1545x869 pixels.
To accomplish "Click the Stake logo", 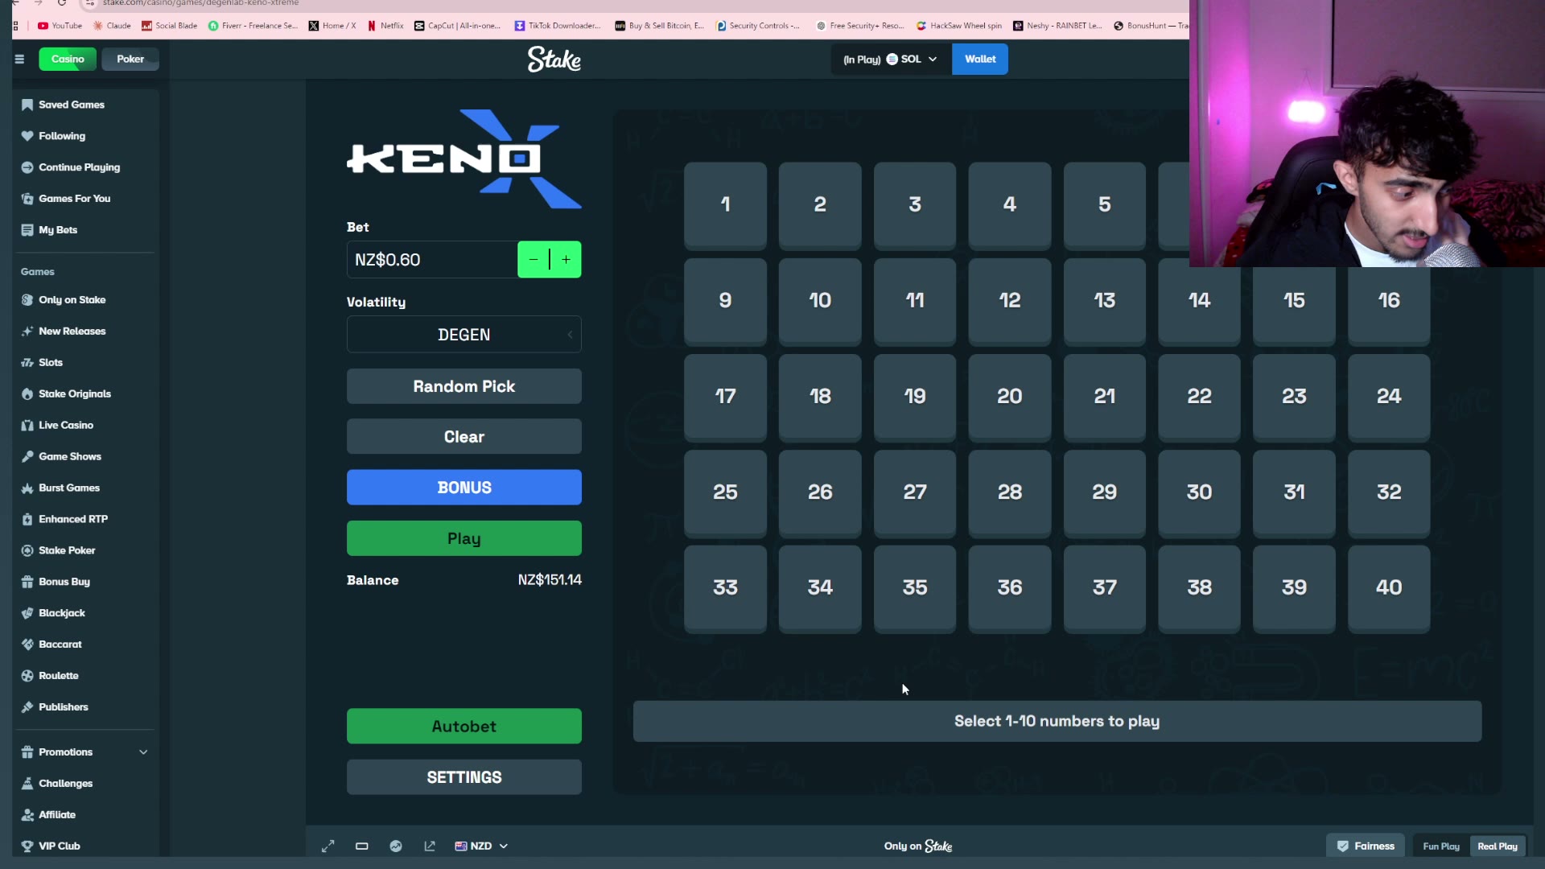I will 554,59.
